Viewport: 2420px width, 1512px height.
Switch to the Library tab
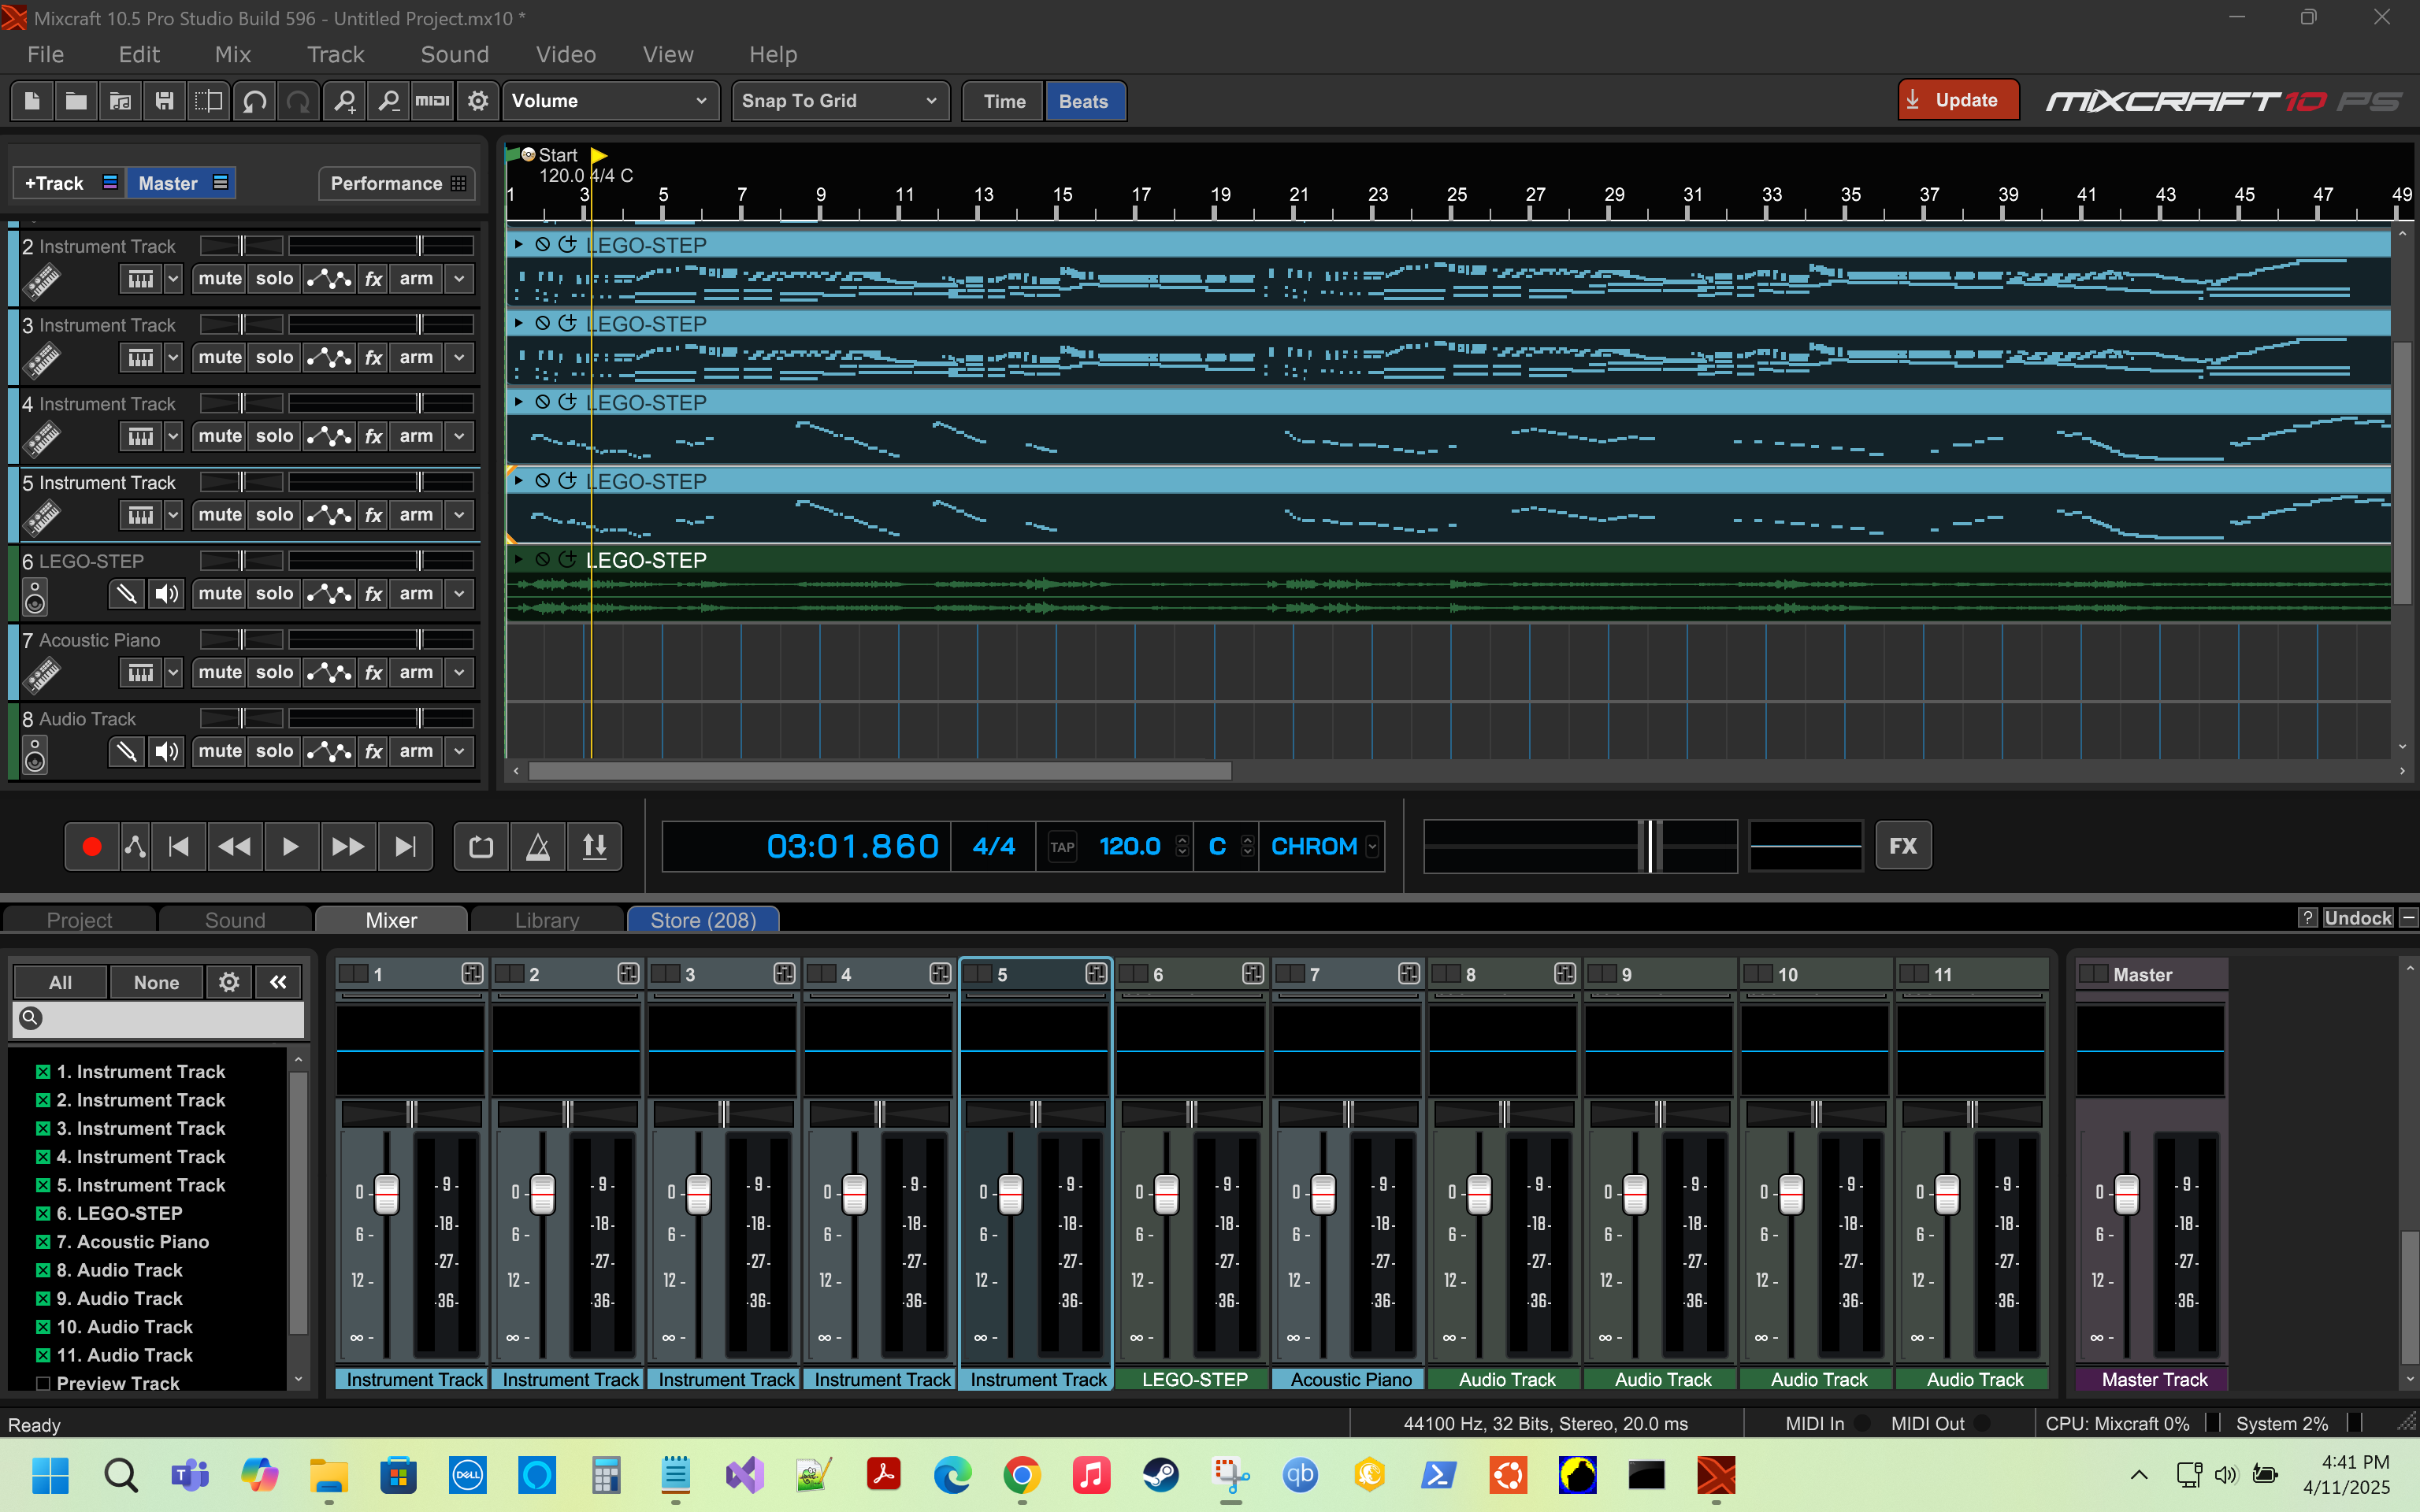546,920
